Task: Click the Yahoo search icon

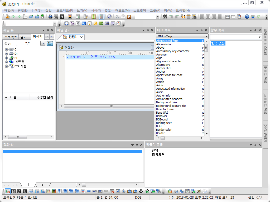Action: (72, 23)
